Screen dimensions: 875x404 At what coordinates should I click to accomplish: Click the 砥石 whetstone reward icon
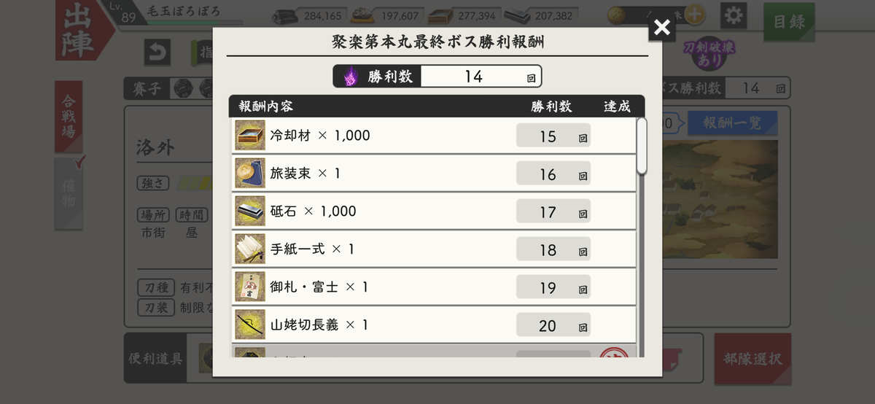tap(250, 211)
